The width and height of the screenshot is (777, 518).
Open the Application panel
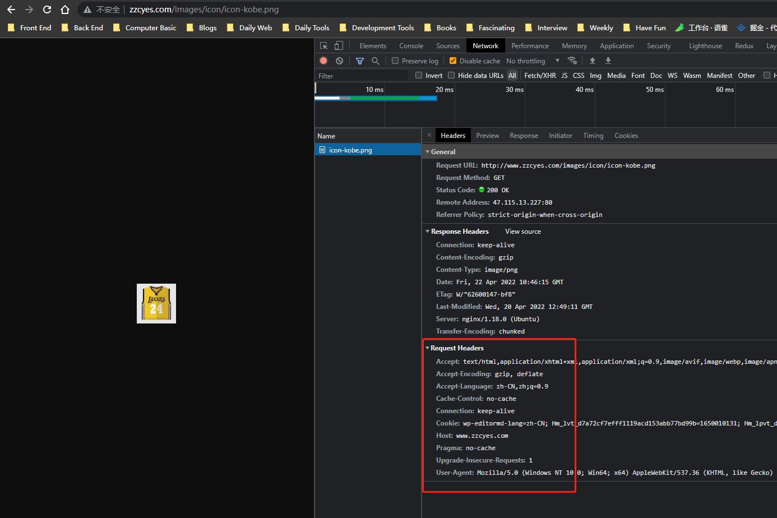617,45
